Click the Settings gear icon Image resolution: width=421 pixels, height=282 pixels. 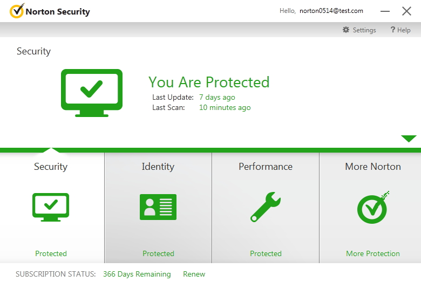[x=346, y=30]
